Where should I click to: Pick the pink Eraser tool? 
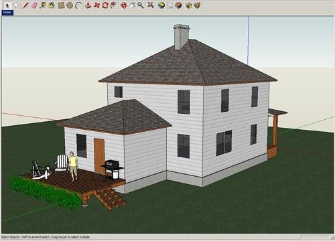tap(34, 5)
